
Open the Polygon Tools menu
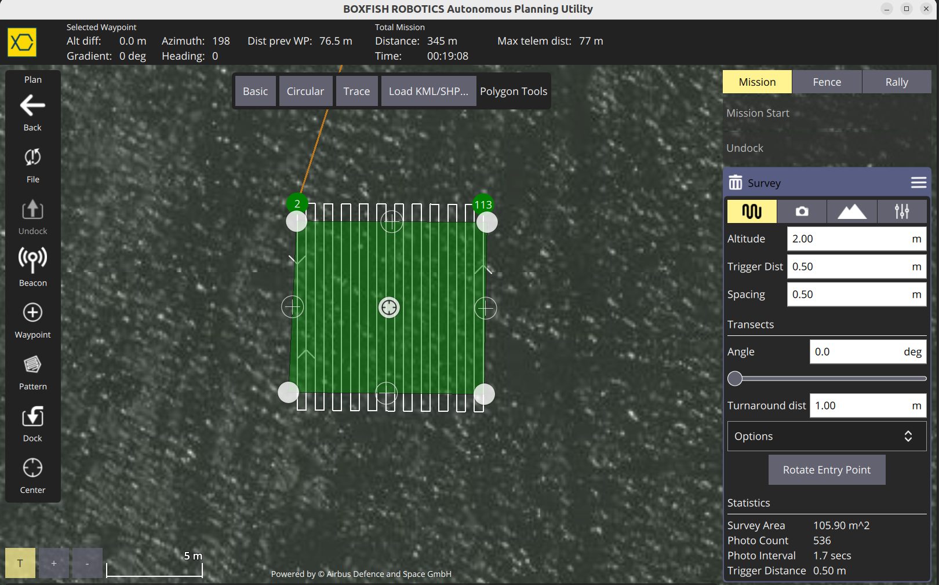[513, 92]
